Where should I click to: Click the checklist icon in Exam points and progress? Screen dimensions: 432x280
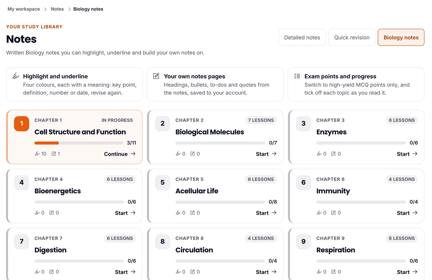[297, 76]
